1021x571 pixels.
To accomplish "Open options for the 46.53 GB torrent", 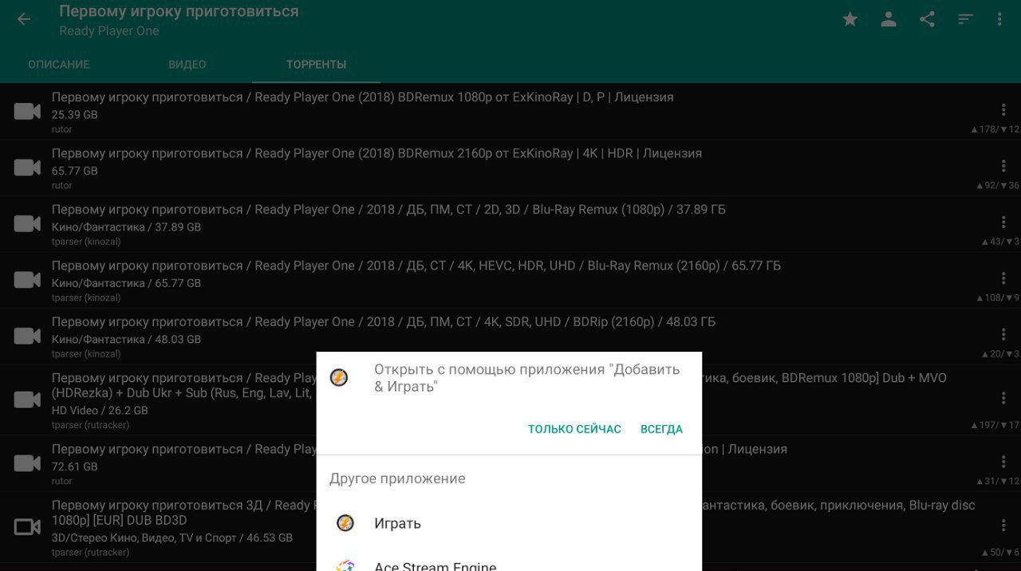I will (1003, 526).
